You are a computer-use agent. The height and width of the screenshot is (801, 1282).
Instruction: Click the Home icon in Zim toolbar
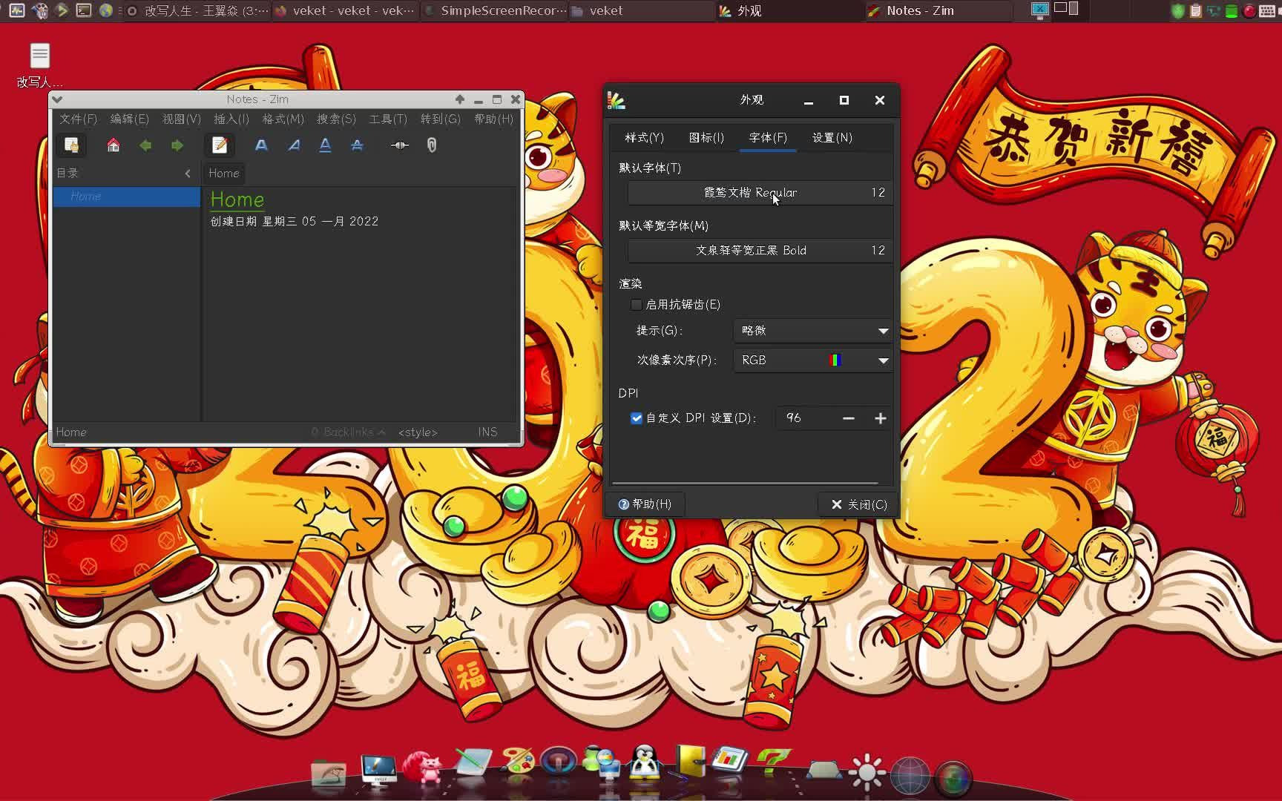tap(113, 145)
